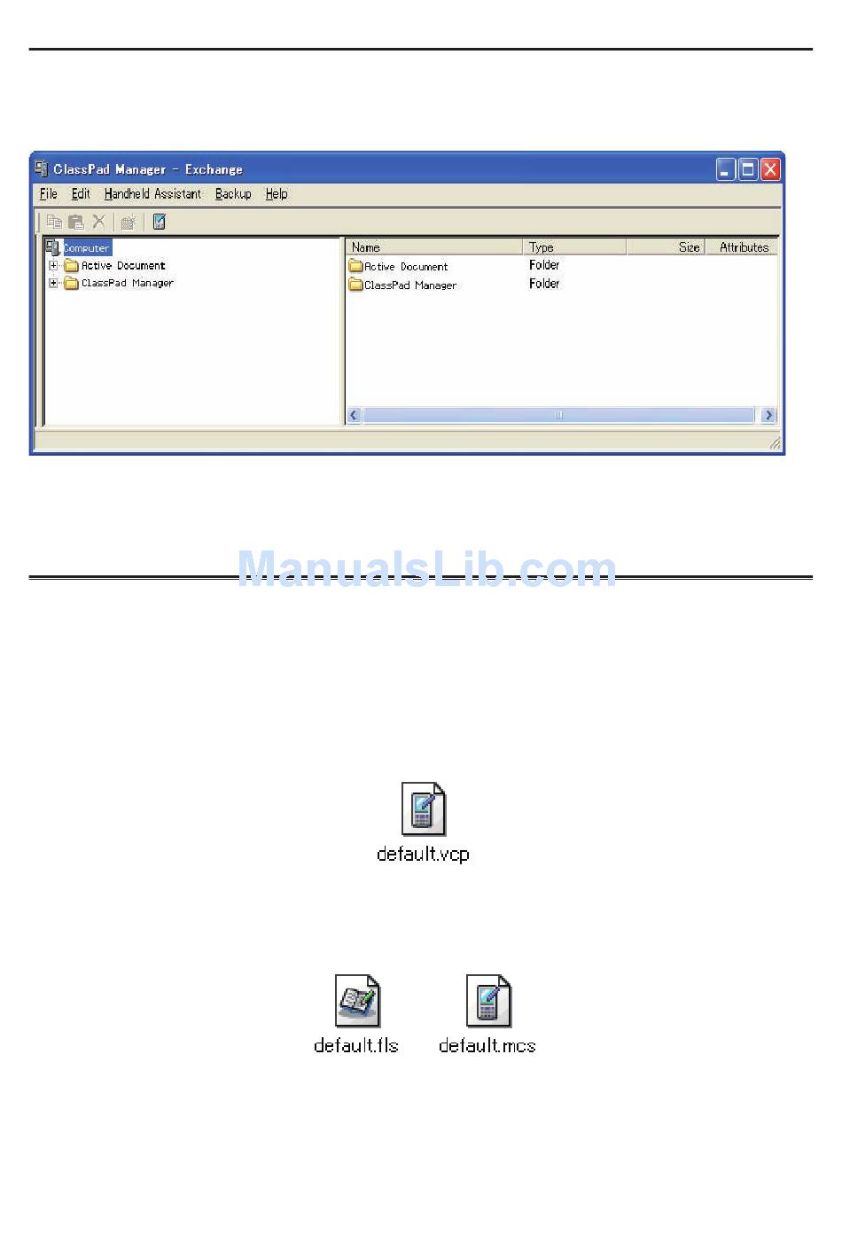Click the default.vcp file name label

tap(423, 854)
